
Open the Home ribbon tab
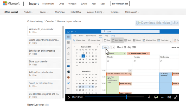click(81, 36)
